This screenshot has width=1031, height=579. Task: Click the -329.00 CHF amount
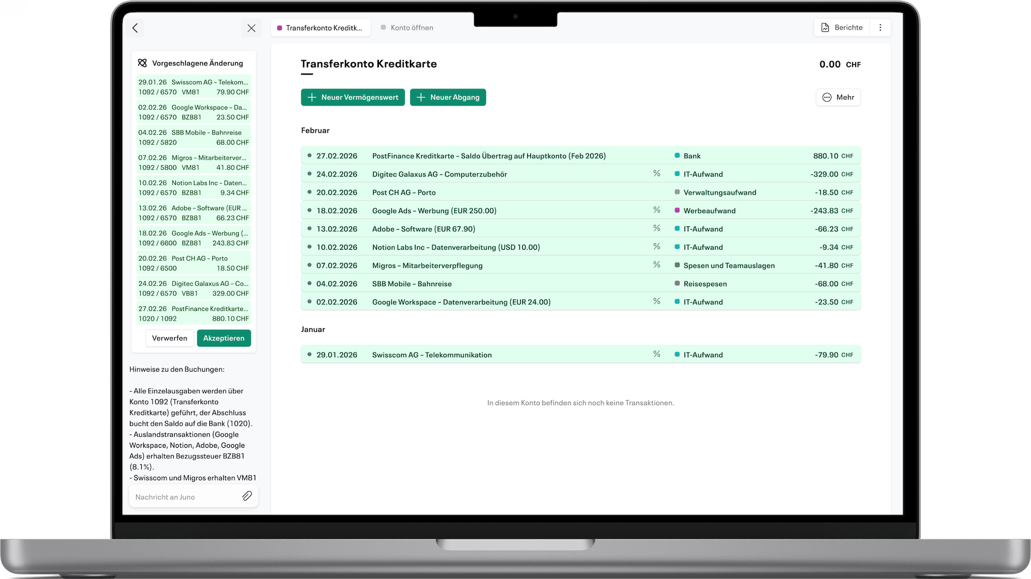(x=832, y=174)
